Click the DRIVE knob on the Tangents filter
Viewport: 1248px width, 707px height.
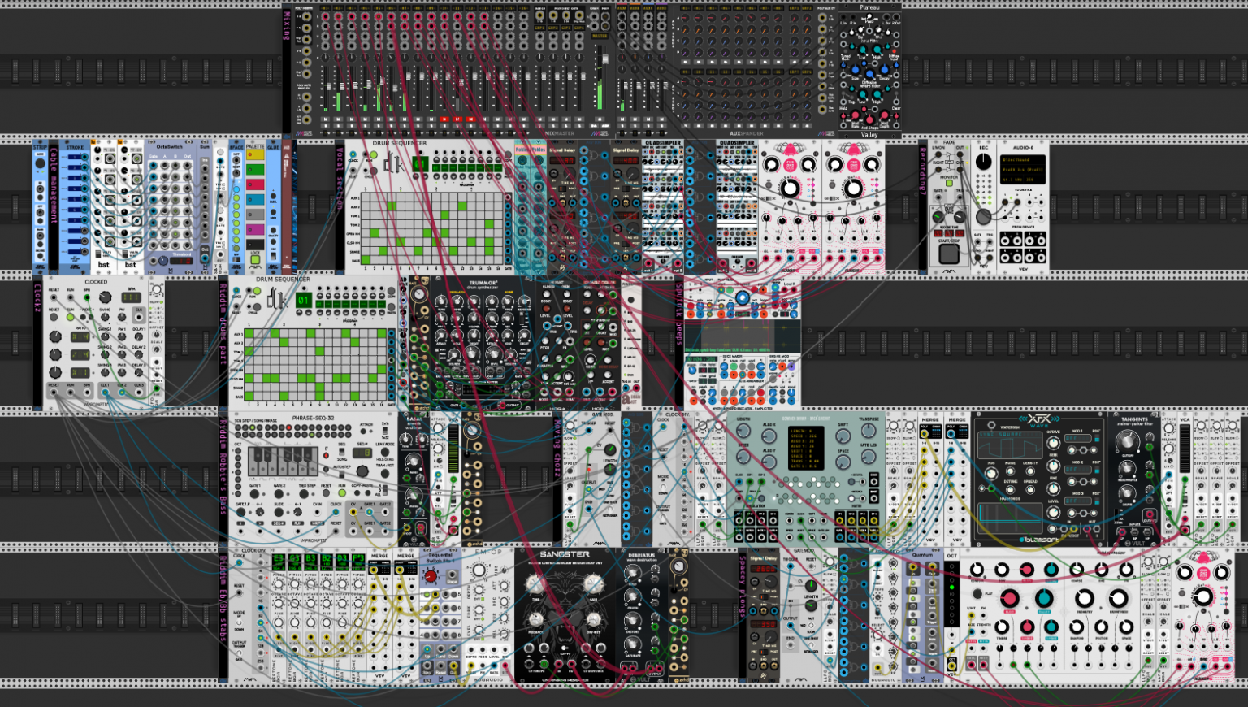coord(1127,492)
